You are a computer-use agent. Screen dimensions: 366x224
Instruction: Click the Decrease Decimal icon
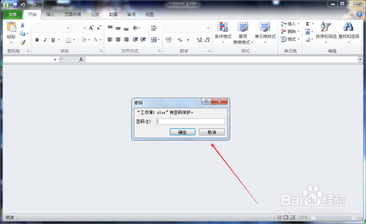coord(207,40)
